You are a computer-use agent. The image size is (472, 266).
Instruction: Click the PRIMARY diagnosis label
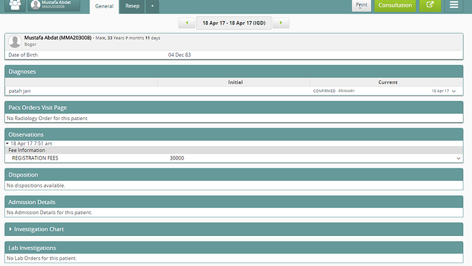[346, 91]
